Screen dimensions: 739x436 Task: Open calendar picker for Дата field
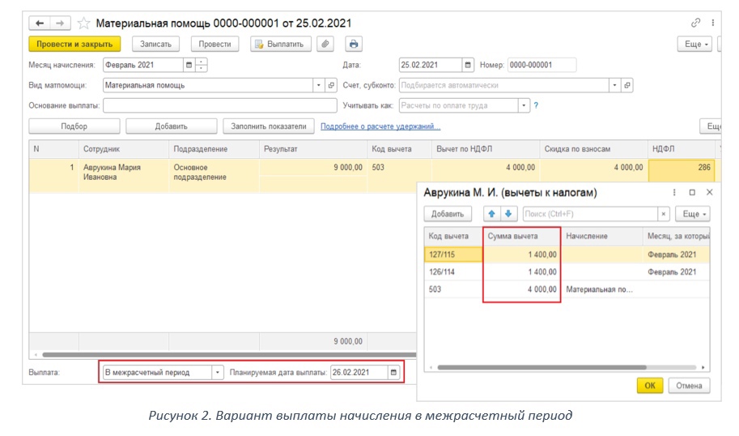point(468,65)
